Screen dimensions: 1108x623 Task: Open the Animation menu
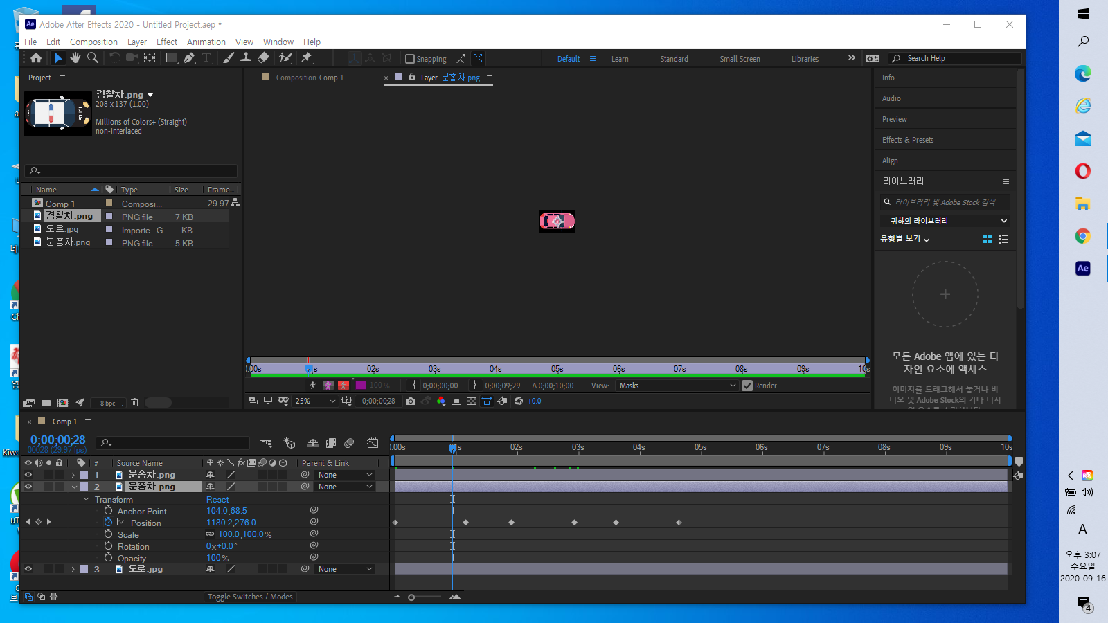point(206,42)
